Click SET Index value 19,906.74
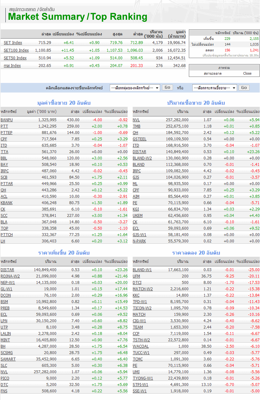This screenshot has height=400, width=260. [x=176, y=43]
